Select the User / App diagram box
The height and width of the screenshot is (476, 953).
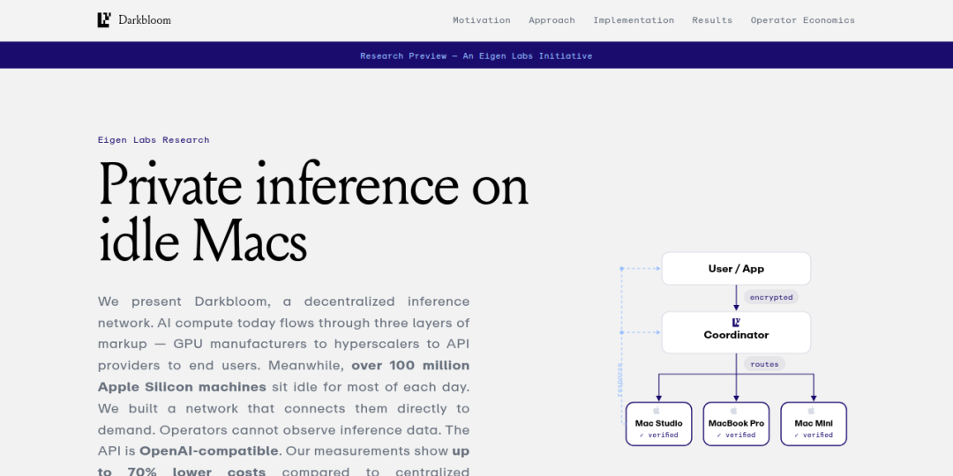pyautogui.click(x=736, y=268)
